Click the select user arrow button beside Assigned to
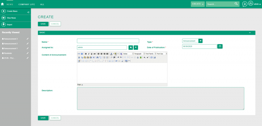Viewport: 262px width, 126px height. tap(131, 48)
